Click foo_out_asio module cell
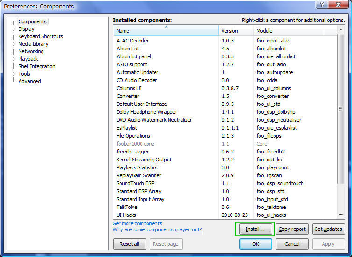Viewport: 352px width, 257px height. pos(271,64)
